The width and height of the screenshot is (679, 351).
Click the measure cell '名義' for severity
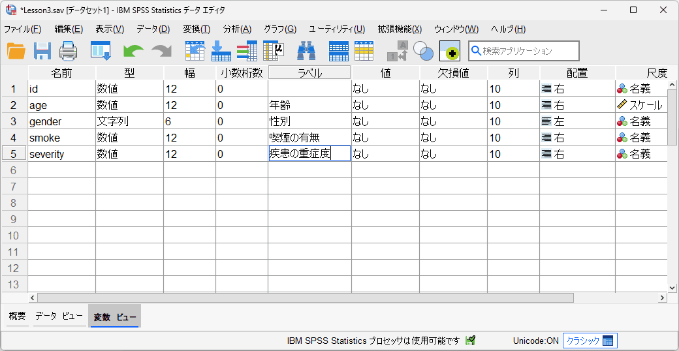642,153
